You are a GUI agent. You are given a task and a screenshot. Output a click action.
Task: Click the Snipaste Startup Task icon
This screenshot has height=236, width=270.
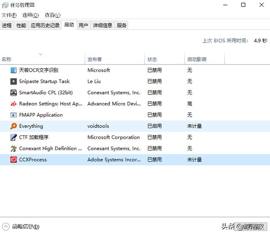click(13, 81)
